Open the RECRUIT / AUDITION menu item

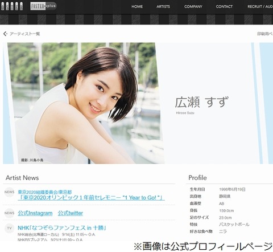point(260,6)
